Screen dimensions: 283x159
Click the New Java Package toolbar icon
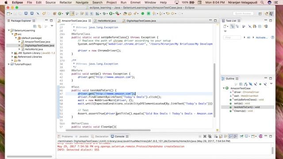click(54, 14)
